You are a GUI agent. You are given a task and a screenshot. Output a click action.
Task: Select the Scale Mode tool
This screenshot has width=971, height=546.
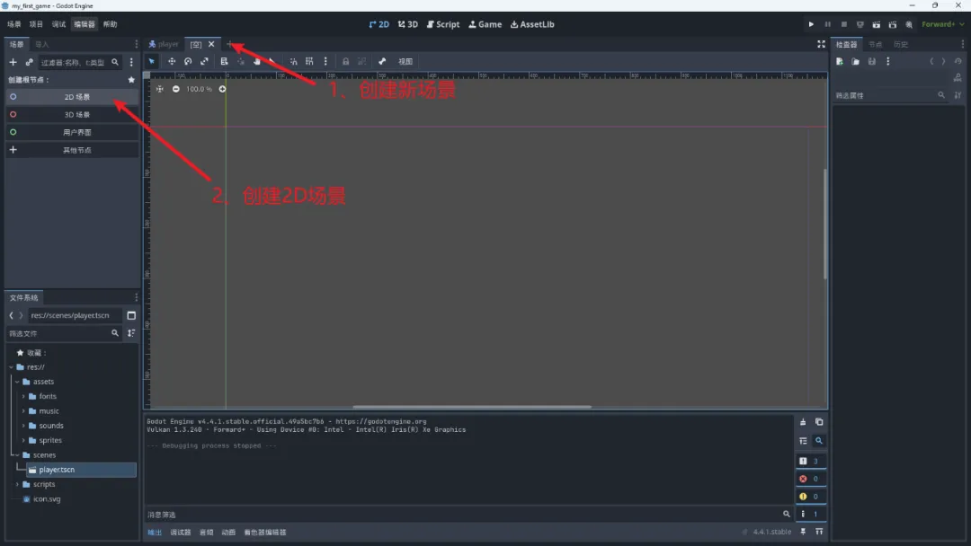[204, 61]
